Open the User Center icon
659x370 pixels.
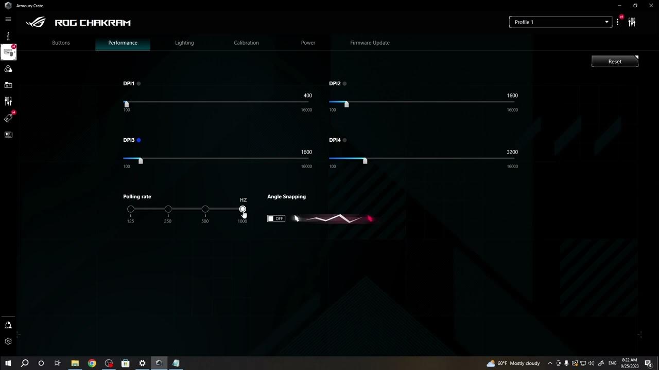(8, 325)
